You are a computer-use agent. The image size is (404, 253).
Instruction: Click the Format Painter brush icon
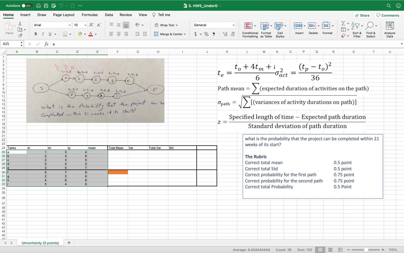(20, 36)
